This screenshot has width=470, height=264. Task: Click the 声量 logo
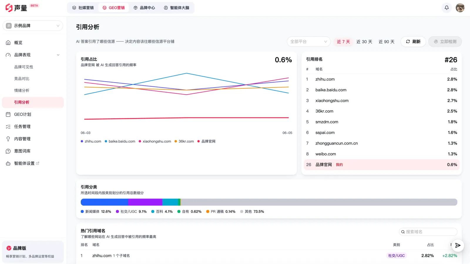[16, 8]
